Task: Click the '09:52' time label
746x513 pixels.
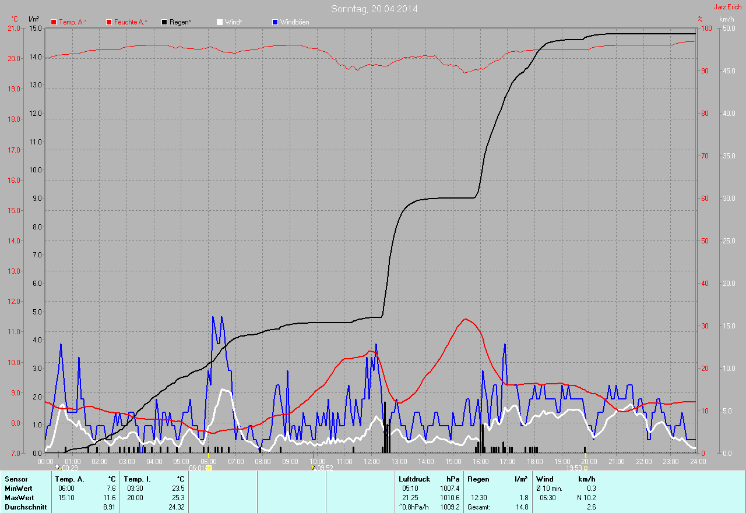Action: 325,468
